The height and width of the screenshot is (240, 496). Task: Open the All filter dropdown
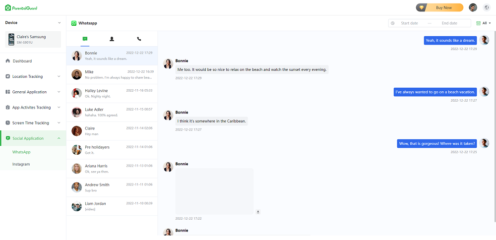tap(484, 23)
